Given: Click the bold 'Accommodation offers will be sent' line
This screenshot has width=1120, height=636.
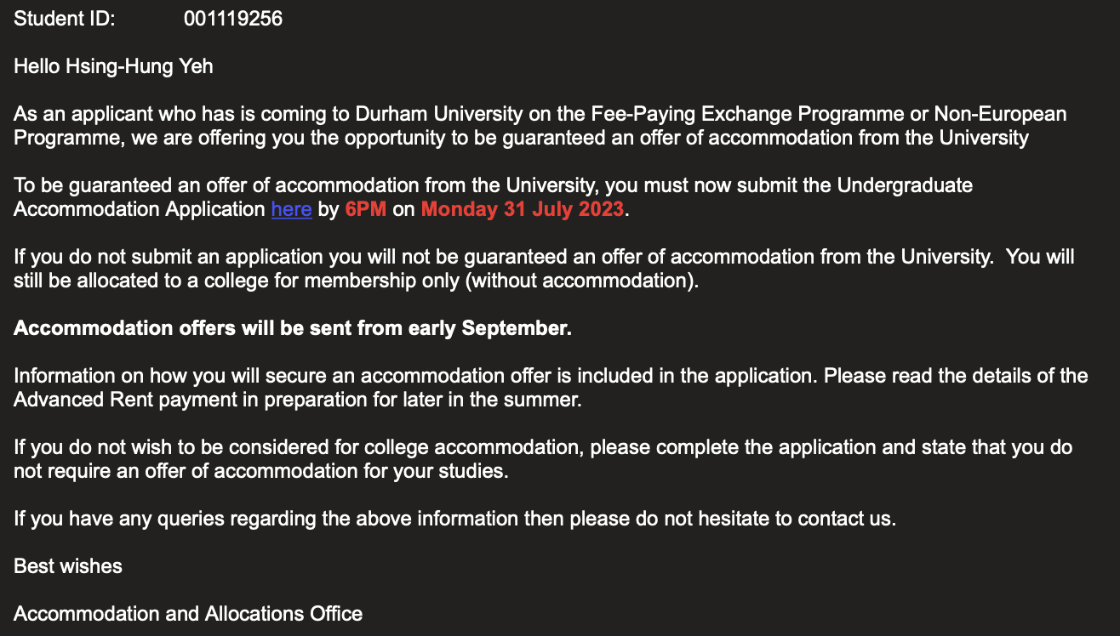Looking at the screenshot, I should [x=293, y=328].
